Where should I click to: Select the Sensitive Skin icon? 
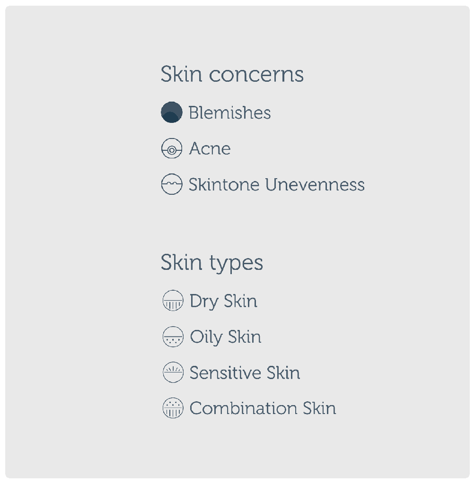coord(172,372)
